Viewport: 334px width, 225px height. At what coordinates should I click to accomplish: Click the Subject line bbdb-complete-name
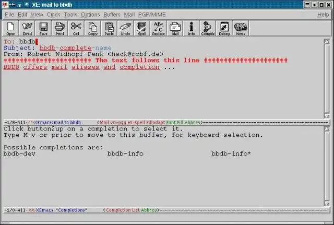[75, 48]
